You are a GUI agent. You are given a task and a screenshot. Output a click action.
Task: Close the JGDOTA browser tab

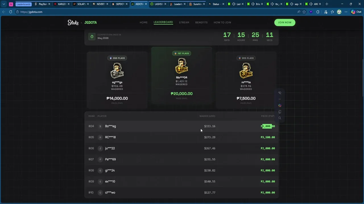coord(146,4)
